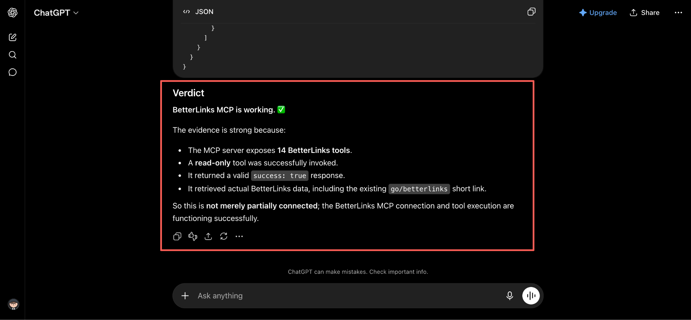Start a new chat with pencil icon
Viewport: 691px width, 320px height.
(x=12, y=37)
